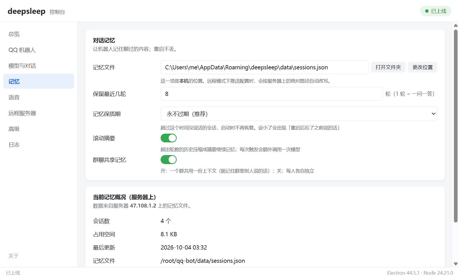Image resolution: width=459 pixels, height=278 pixels.
Task: Go to QQ 机器人 settings
Action: (x=39, y=50)
